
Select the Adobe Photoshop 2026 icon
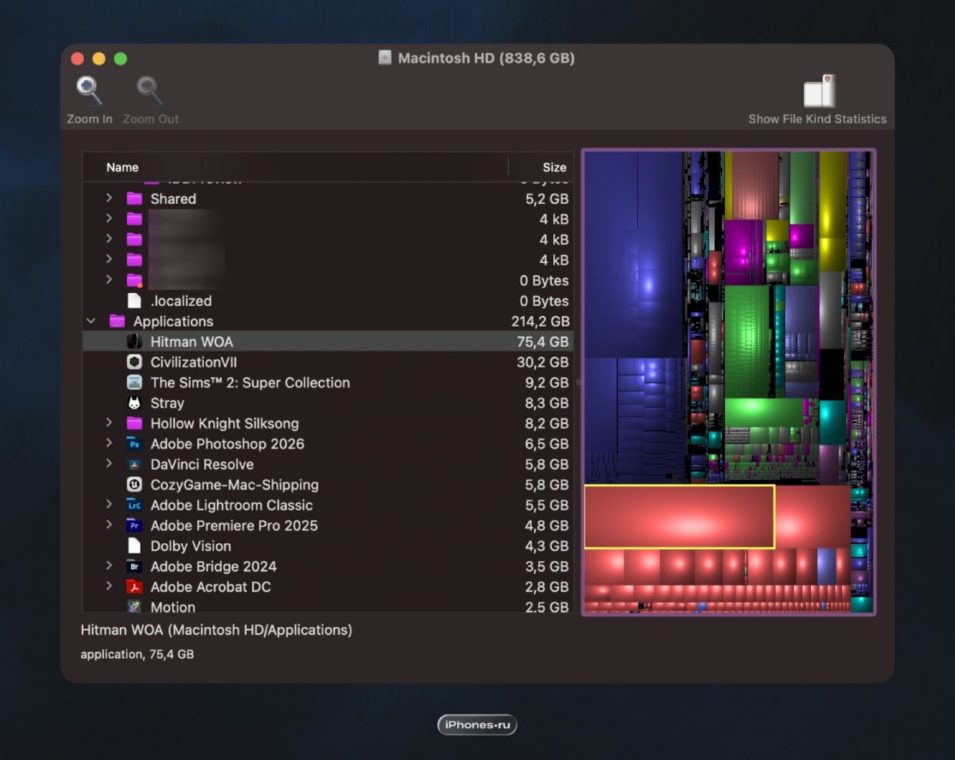pyautogui.click(x=134, y=444)
